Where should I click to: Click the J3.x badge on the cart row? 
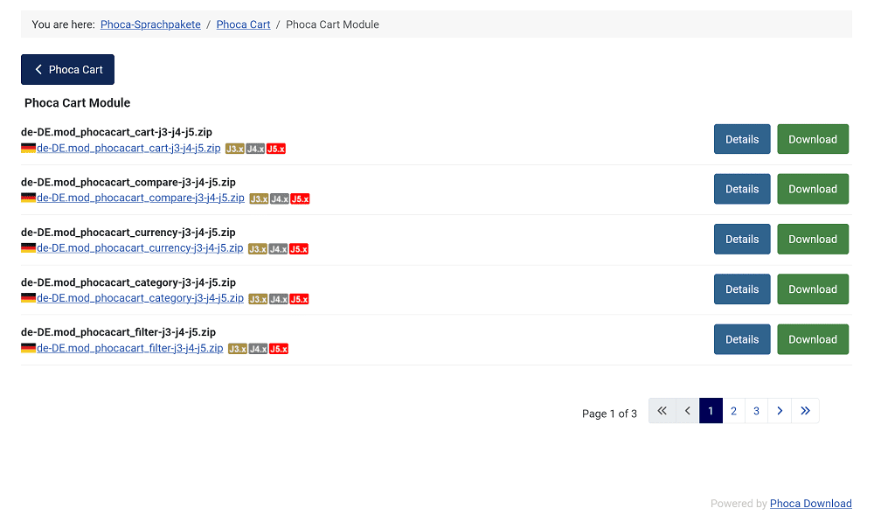click(x=234, y=149)
